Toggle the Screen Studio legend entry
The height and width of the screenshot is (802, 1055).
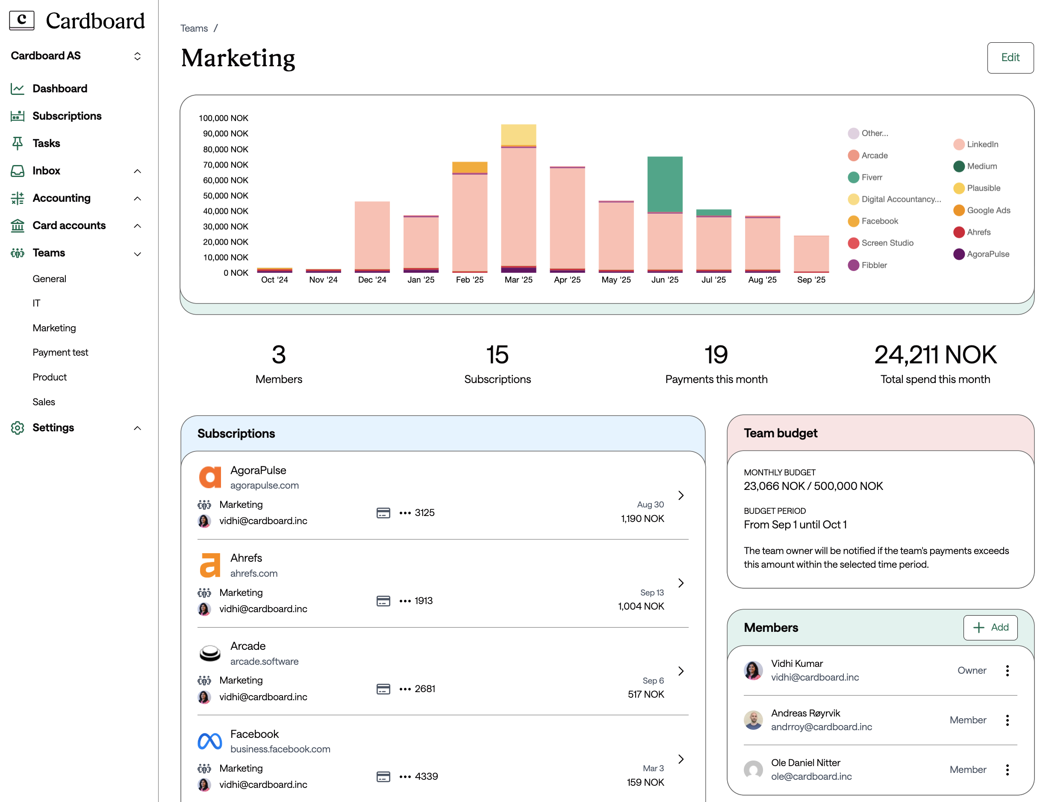pos(887,243)
